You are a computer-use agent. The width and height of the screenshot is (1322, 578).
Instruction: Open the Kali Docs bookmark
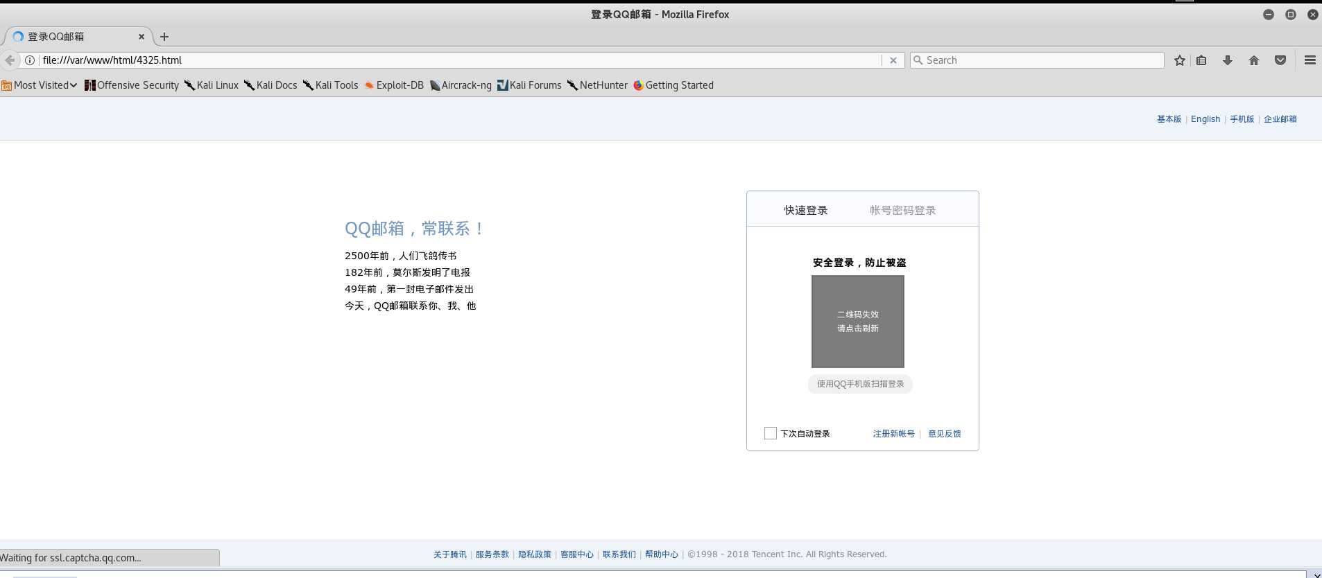271,85
